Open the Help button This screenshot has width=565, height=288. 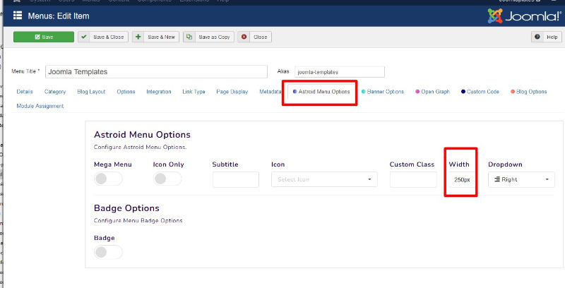[x=546, y=37]
